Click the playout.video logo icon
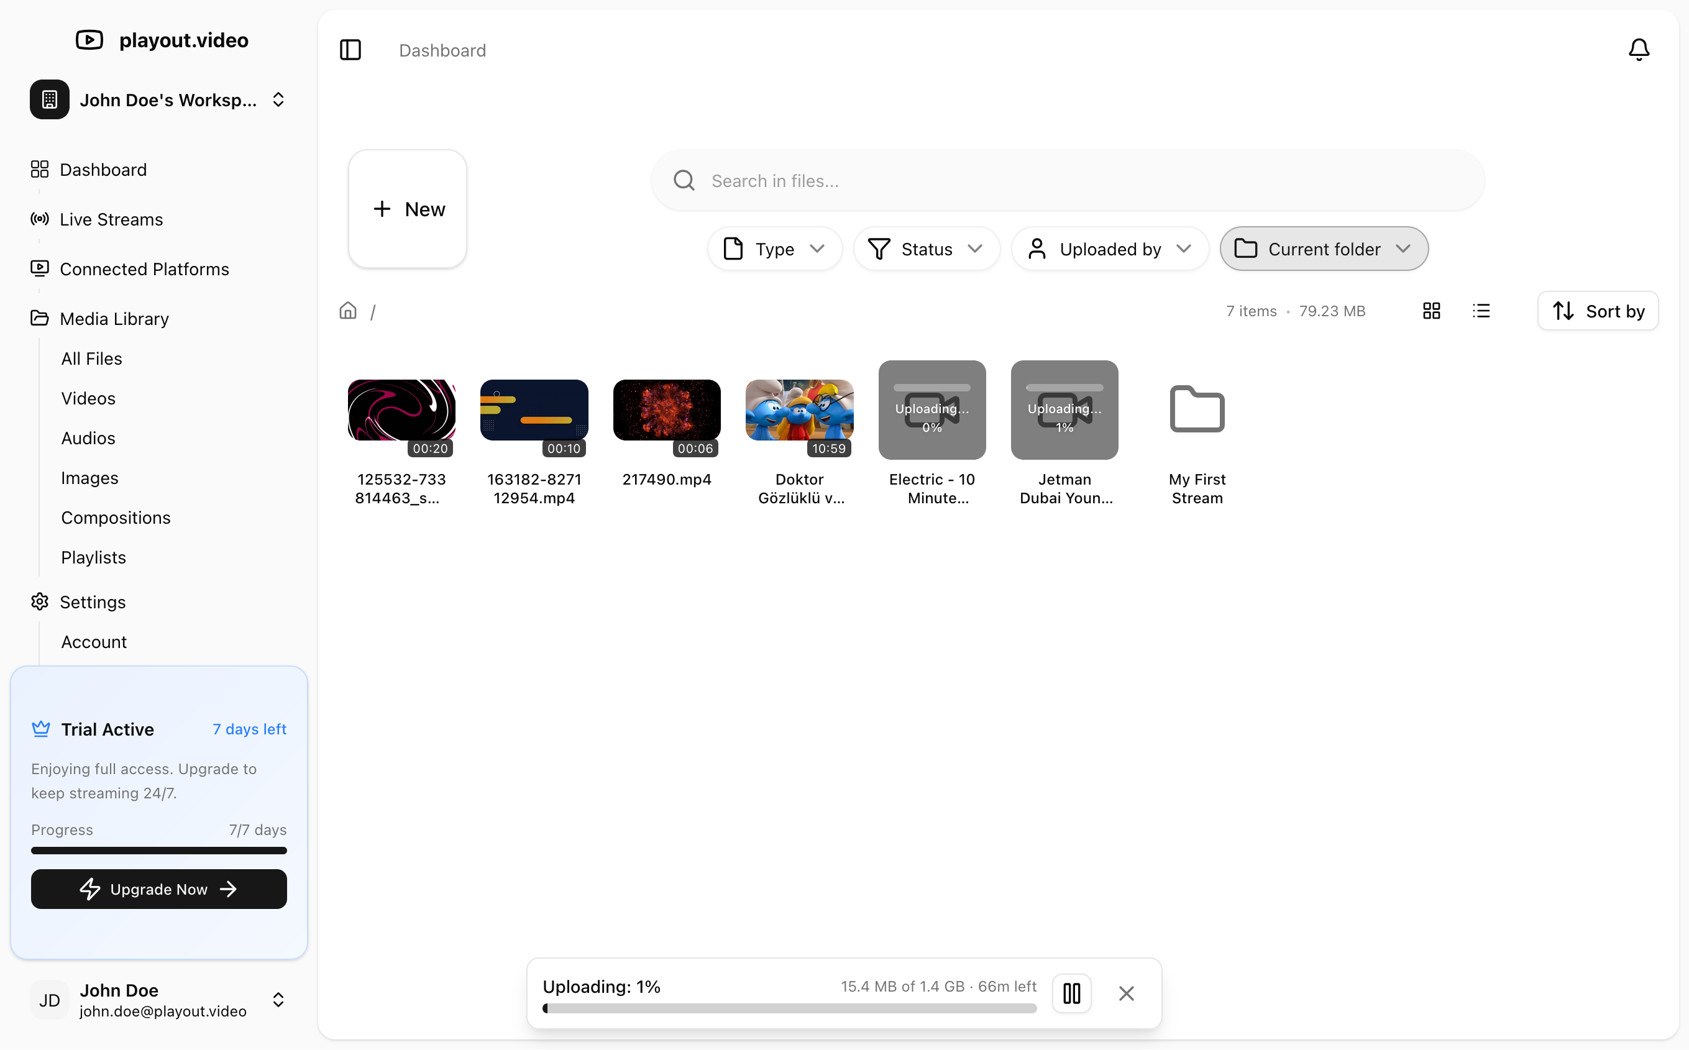 [x=89, y=40]
